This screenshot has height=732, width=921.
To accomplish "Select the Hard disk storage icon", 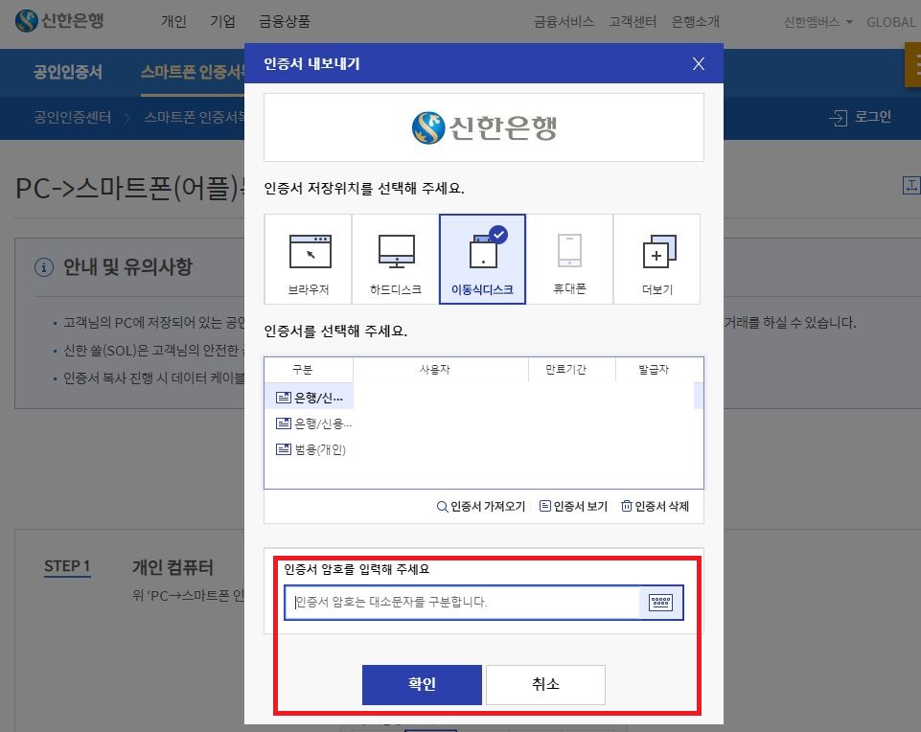I will [397, 252].
